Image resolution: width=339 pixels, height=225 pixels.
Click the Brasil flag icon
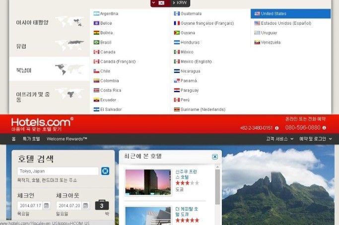tap(96, 42)
